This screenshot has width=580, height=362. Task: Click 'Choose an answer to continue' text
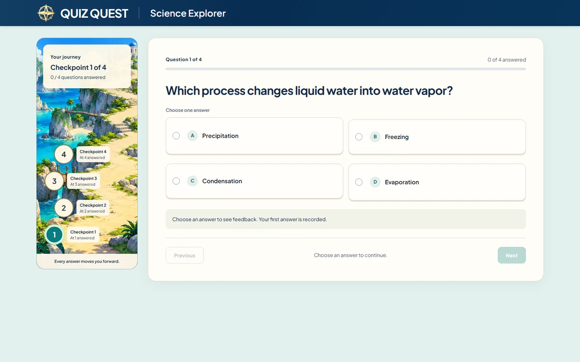(350, 255)
